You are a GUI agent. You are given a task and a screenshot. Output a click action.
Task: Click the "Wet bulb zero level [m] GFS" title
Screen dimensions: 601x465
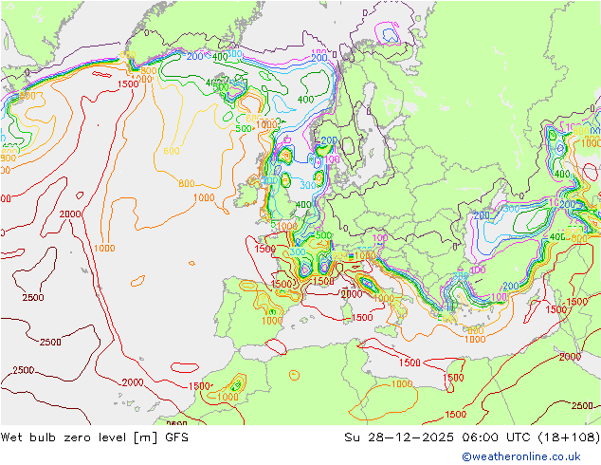94,437
